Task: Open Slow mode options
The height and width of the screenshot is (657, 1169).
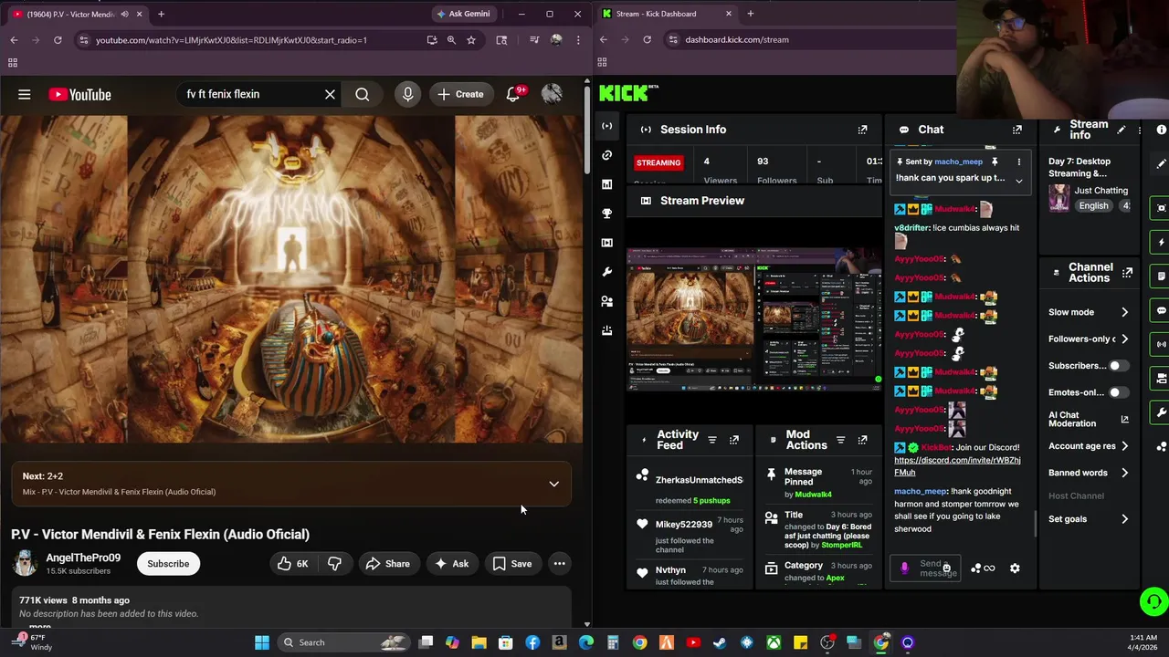Action: 1089,312
